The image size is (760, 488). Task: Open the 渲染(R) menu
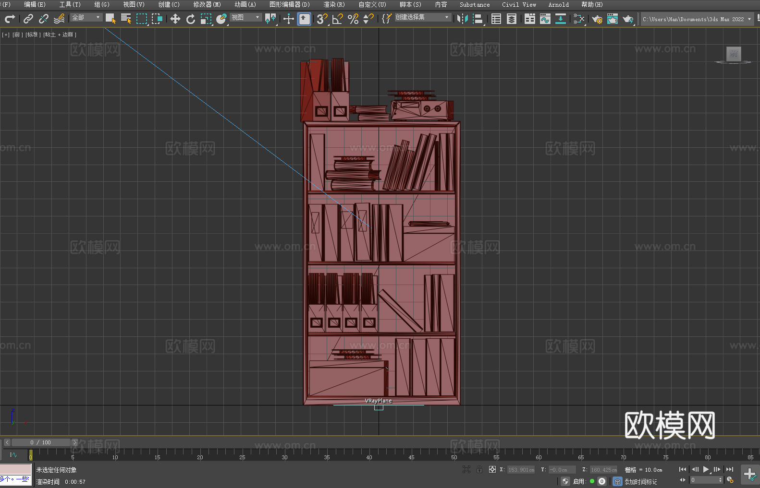[334, 4]
